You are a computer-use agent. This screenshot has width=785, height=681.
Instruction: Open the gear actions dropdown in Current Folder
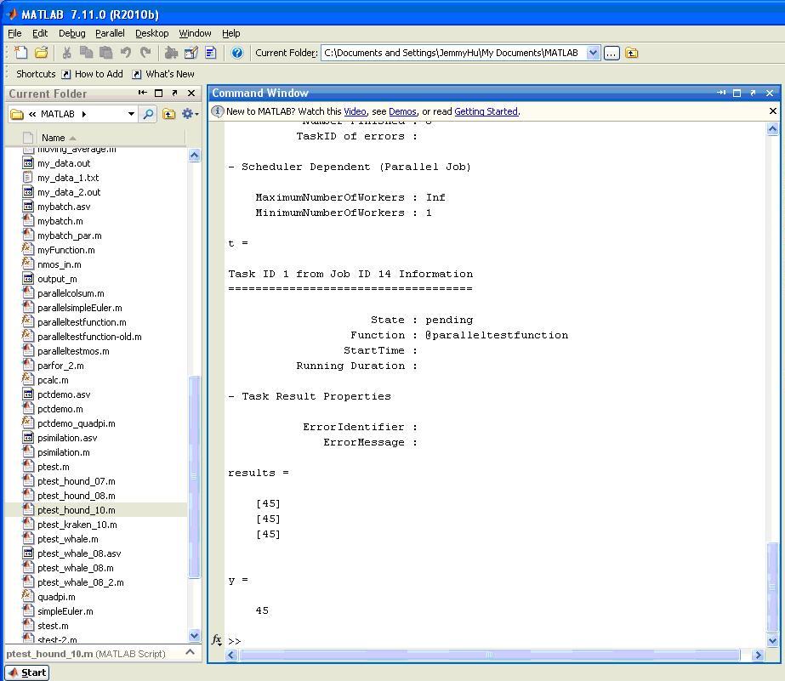[190, 114]
